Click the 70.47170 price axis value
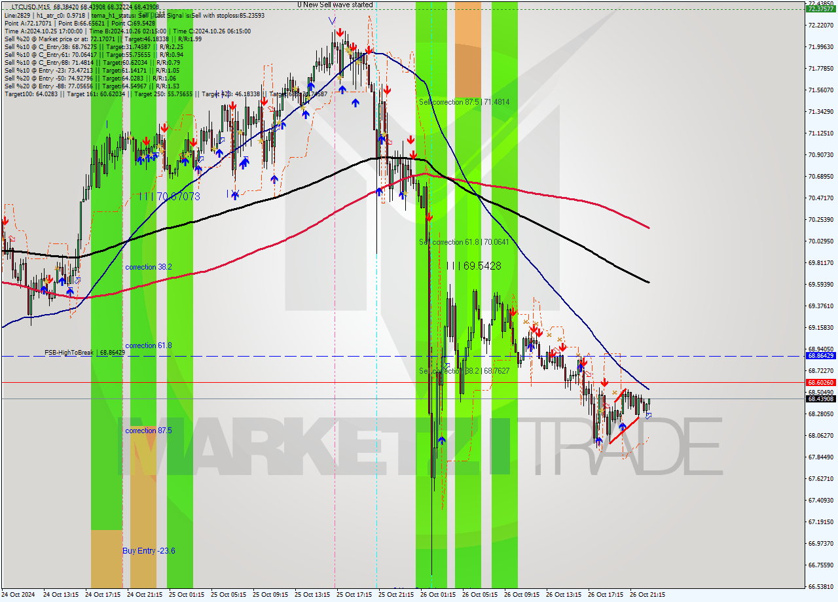 (x=820, y=198)
